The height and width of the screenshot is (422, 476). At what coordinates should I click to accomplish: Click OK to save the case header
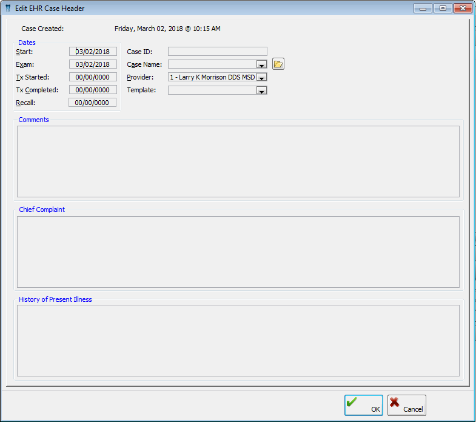[x=364, y=405]
